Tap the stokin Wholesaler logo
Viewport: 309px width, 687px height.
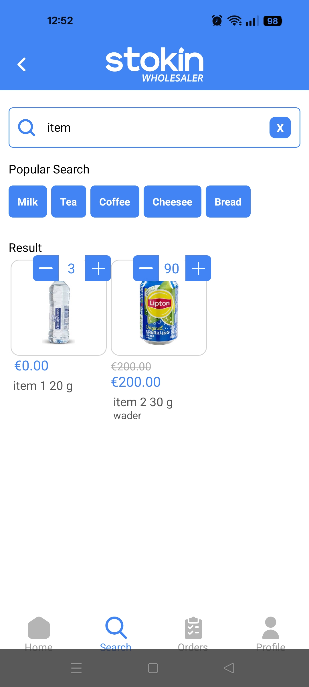pos(154,65)
